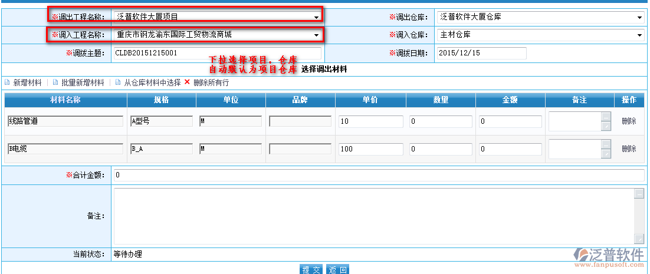Click the 从仓库材料中选择 document icon
Viewport: 650px width, 274px height.
[x=117, y=82]
